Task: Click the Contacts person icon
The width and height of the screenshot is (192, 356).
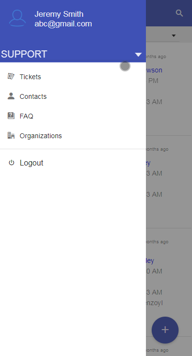Action: [11, 96]
